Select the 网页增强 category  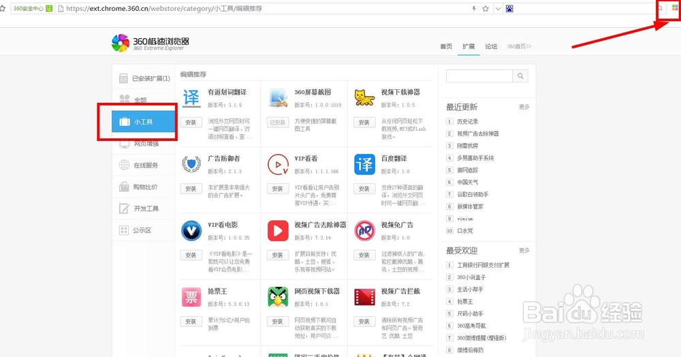pyautogui.click(x=143, y=144)
